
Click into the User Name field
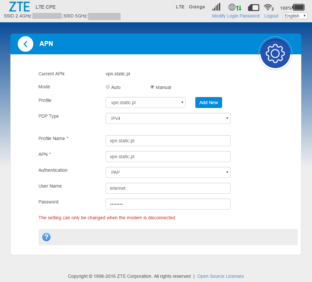pos(168,188)
